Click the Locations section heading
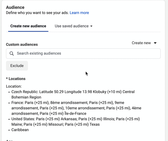This screenshot has height=141, width=168. pyautogui.click(x=16, y=79)
